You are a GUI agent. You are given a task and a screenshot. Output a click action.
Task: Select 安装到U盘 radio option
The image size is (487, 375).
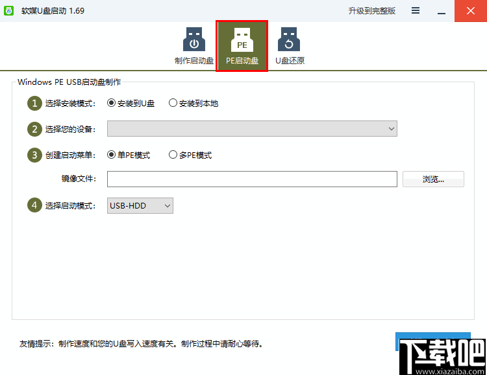[131, 103]
